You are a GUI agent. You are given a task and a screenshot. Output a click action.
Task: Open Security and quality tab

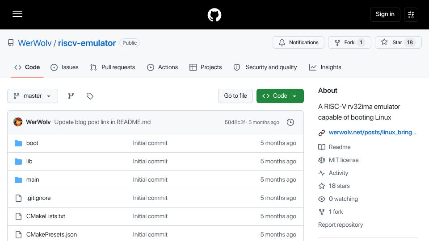click(x=265, y=67)
